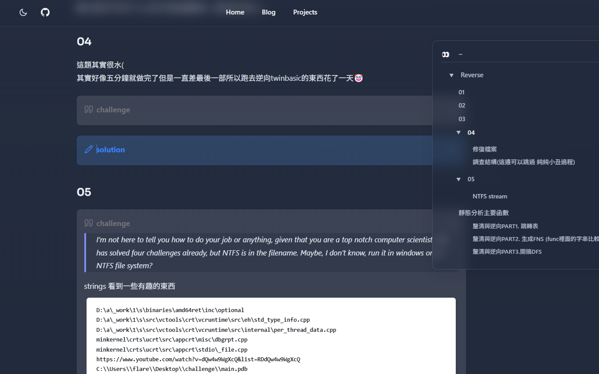This screenshot has height=374, width=599.
Task: Jump to 調查結構 outline entry
Action: point(524,162)
